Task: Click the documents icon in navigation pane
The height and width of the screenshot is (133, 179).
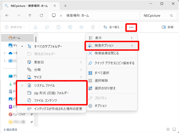Action: (10, 92)
